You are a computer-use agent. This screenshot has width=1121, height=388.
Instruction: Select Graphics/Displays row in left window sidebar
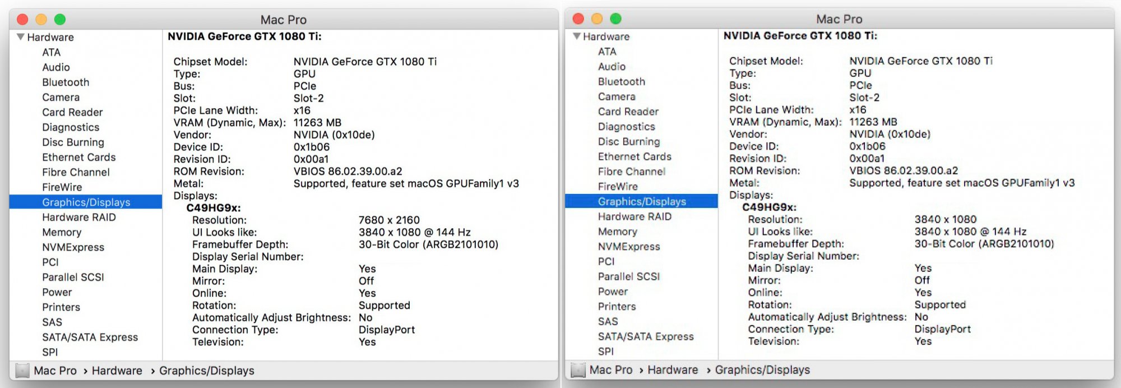[x=86, y=202]
